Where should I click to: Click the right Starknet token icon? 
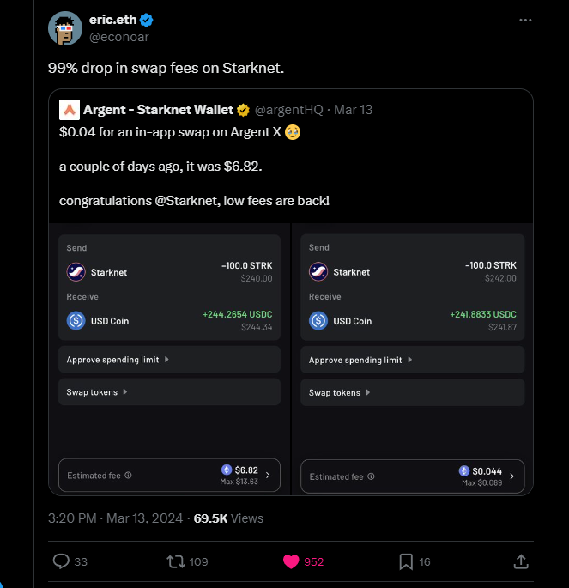pyautogui.click(x=318, y=271)
